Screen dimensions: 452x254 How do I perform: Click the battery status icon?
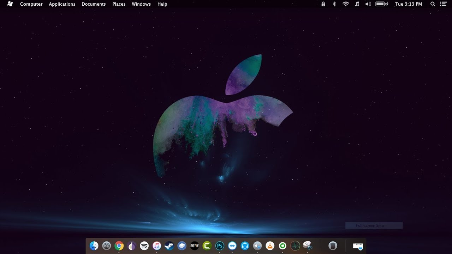tap(382, 4)
